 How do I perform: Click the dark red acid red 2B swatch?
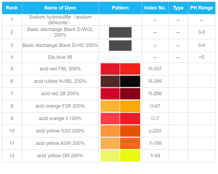(130, 94)
